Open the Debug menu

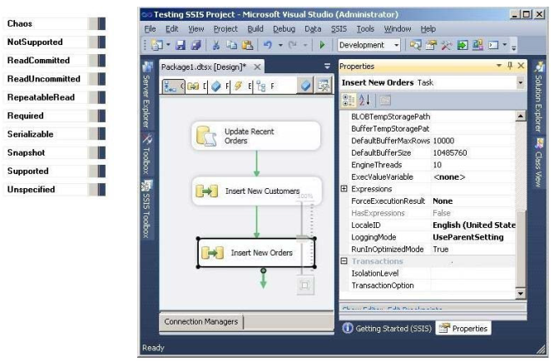tap(284, 29)
